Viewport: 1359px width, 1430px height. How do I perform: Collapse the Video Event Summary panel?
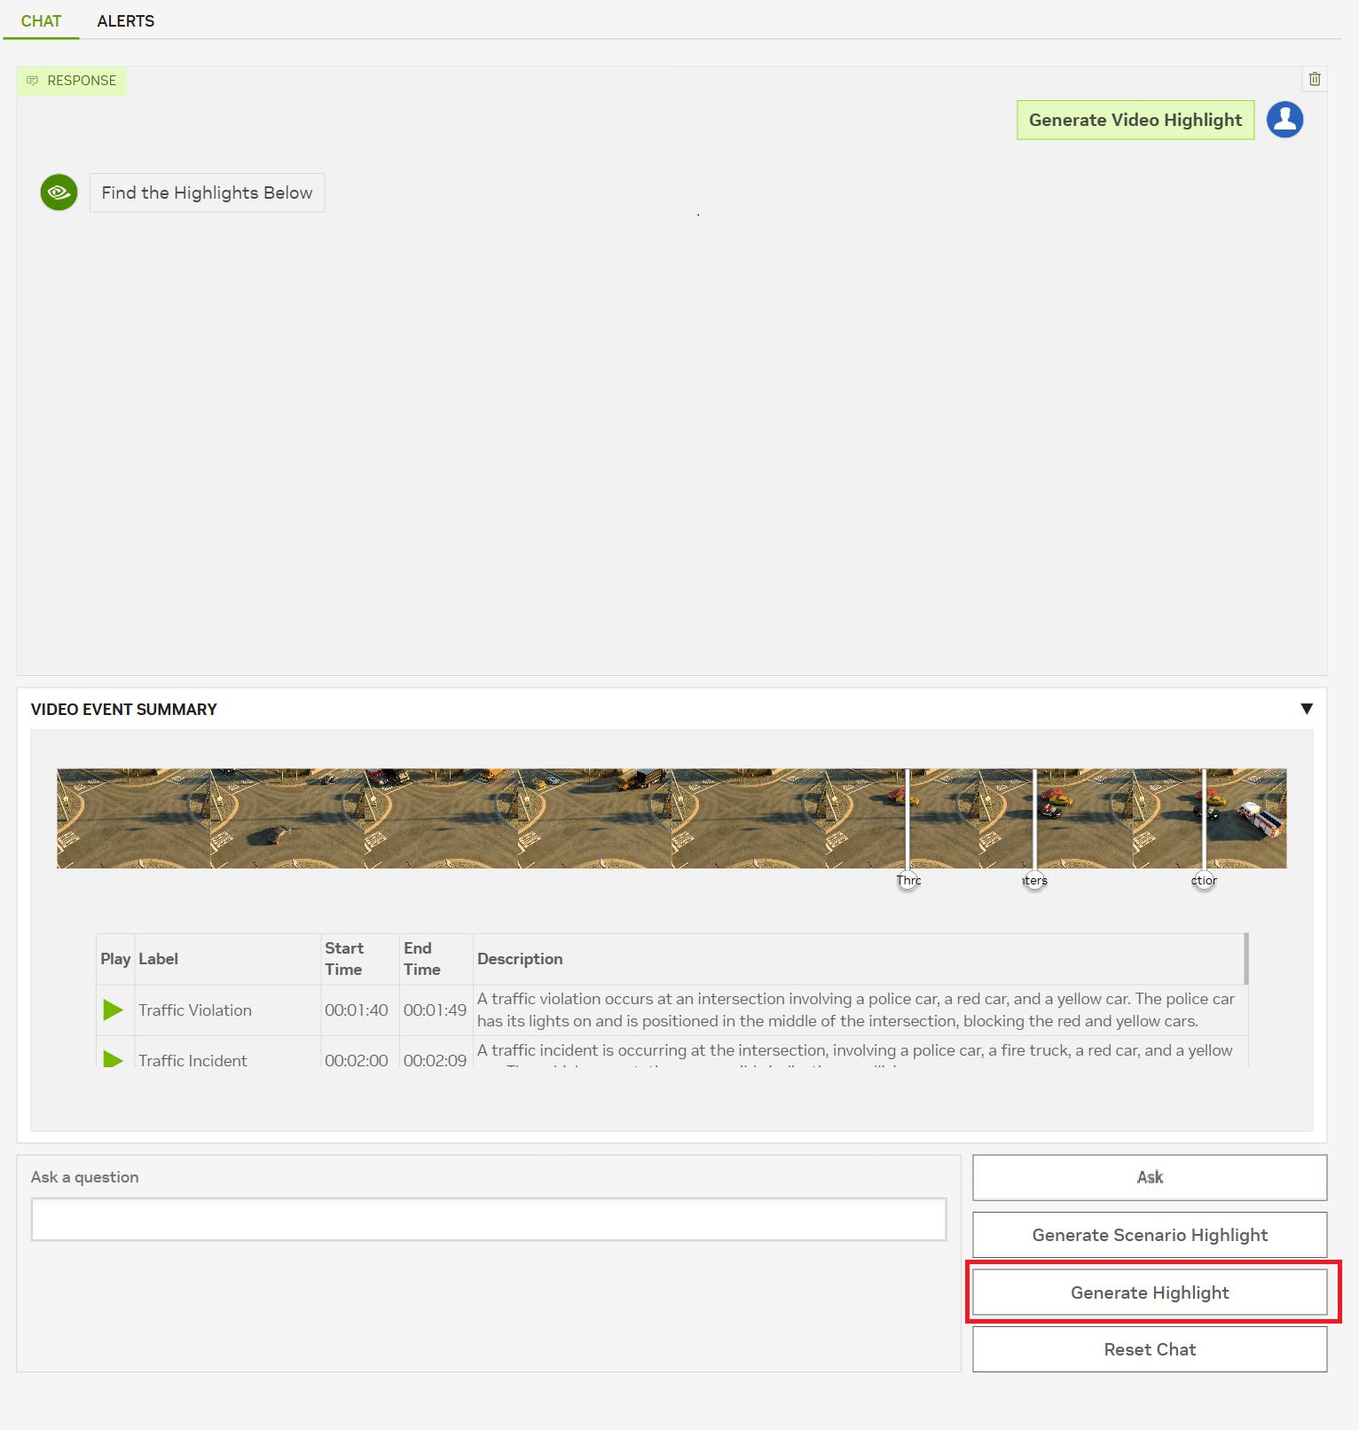coord(1306,709)
